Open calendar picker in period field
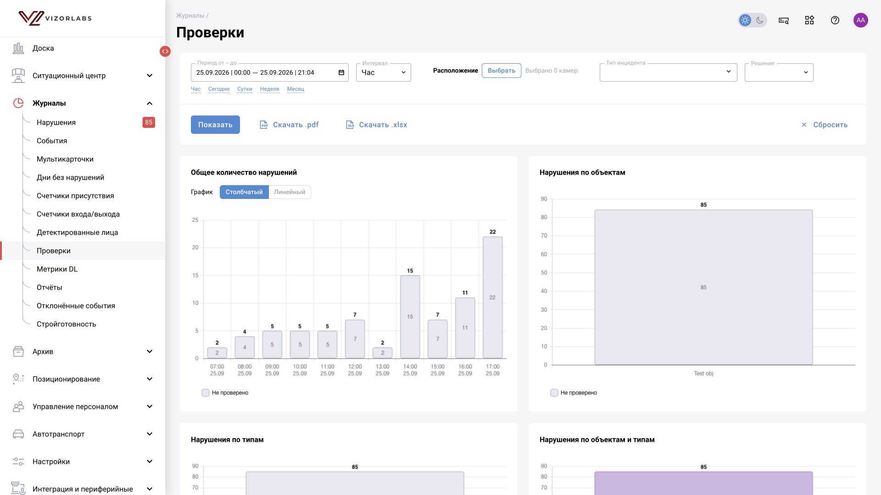Screen dimensions: 881x495 coord(341,72)
